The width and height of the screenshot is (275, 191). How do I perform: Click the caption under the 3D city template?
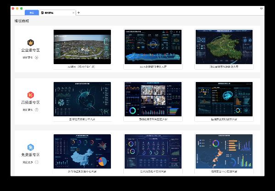pos(82,67)
